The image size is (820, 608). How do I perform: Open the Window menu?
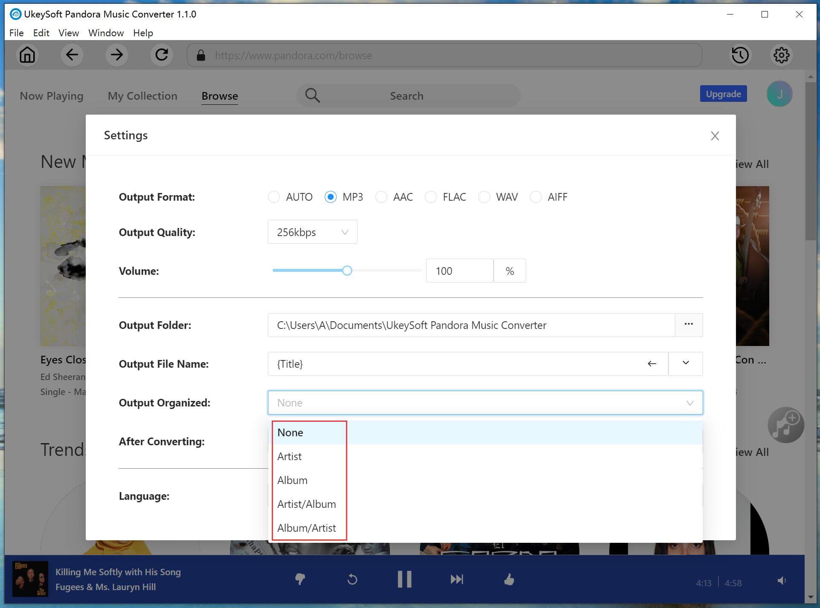106,33
